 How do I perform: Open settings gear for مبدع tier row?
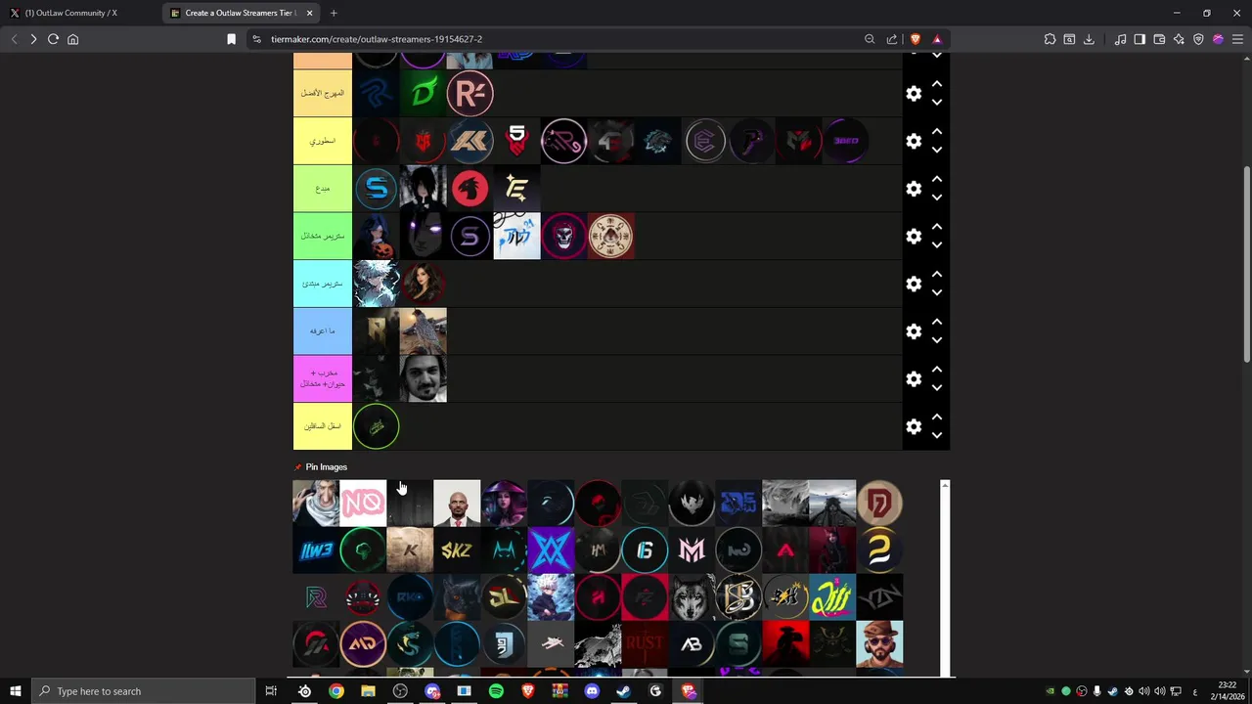tap(914, 189)
